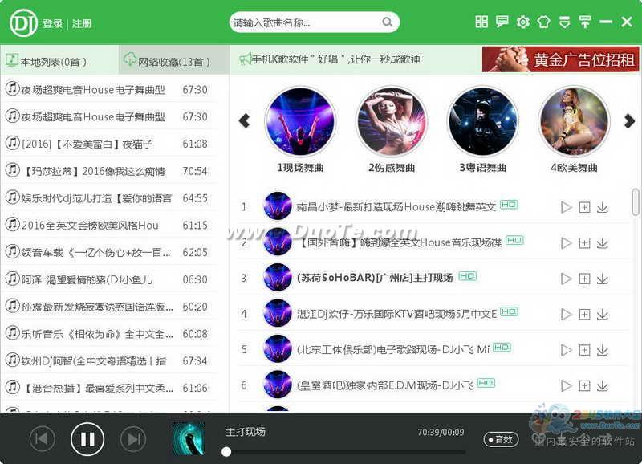Open the feedback message icon
Viewport: 642px width, 464px height.
click(x=502, y=22)
